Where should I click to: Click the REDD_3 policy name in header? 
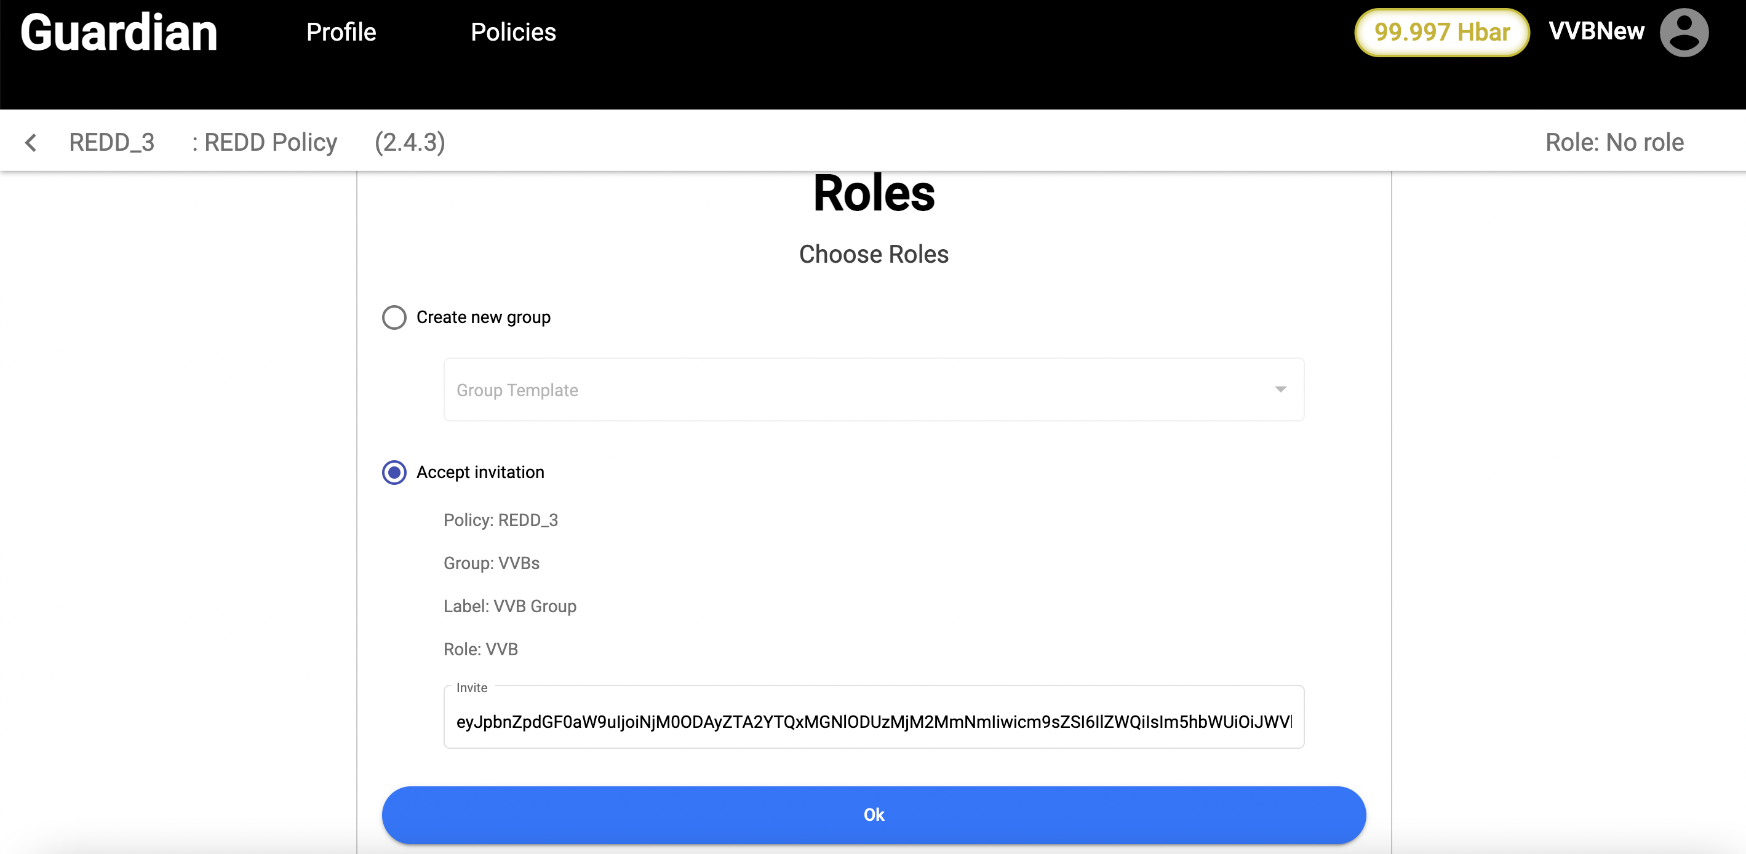112,142
